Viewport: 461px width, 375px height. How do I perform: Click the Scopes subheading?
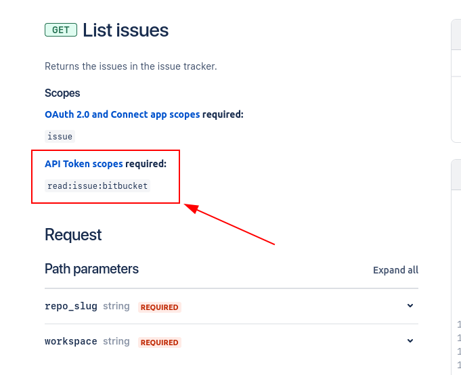62,93
